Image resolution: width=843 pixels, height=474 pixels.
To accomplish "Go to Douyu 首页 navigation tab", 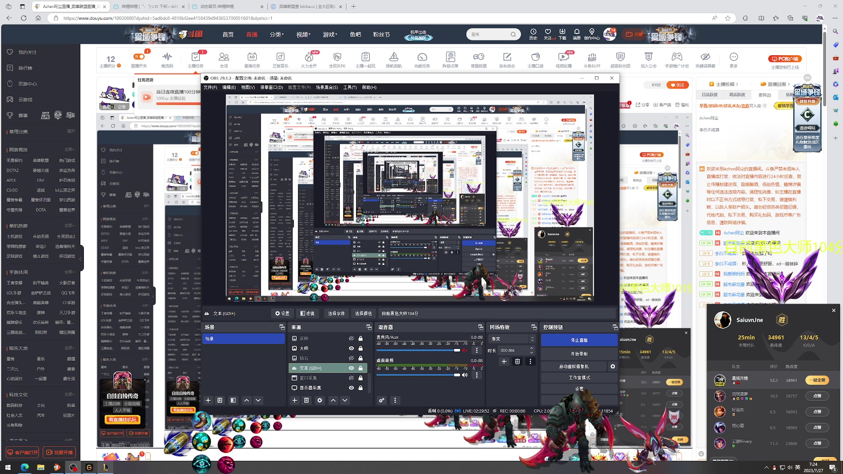I will [228, 34].
